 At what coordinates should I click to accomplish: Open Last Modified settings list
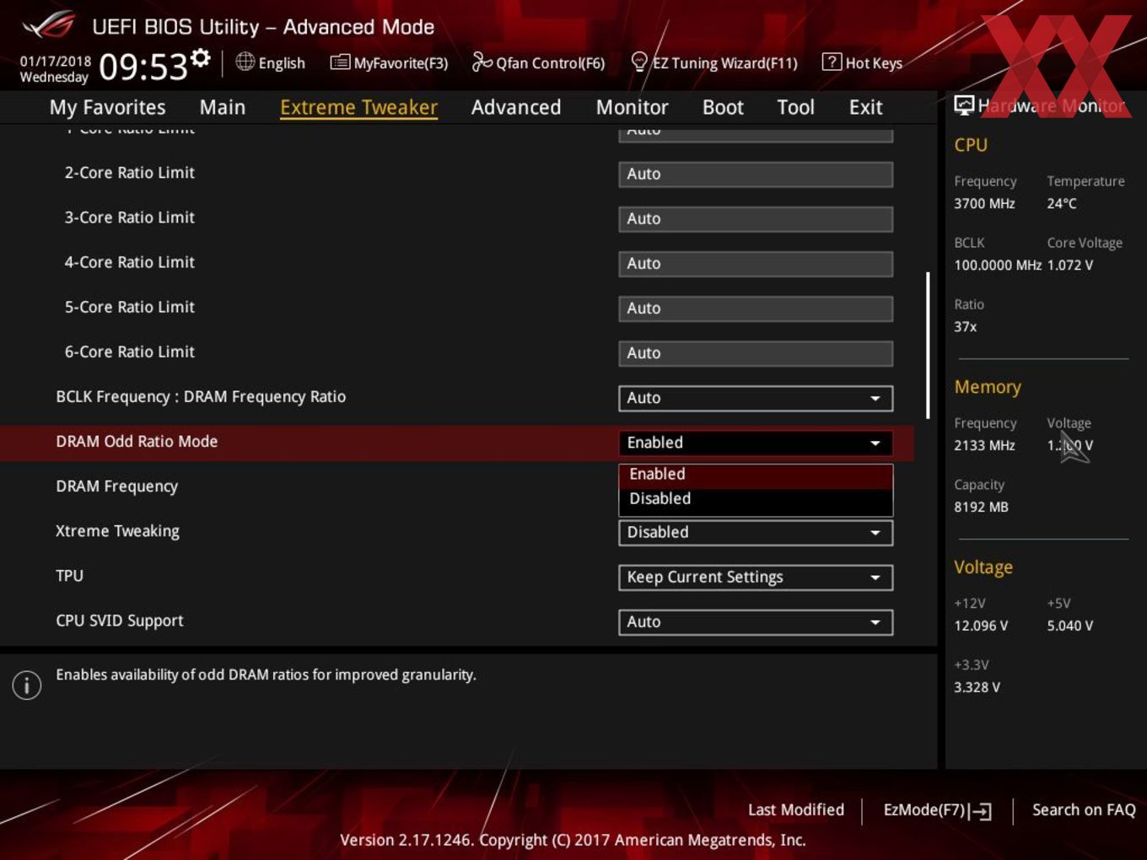pos(795,809)
